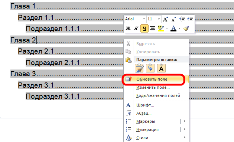
Task: Toggle underline Ч formatting
Action: (144, 28)
